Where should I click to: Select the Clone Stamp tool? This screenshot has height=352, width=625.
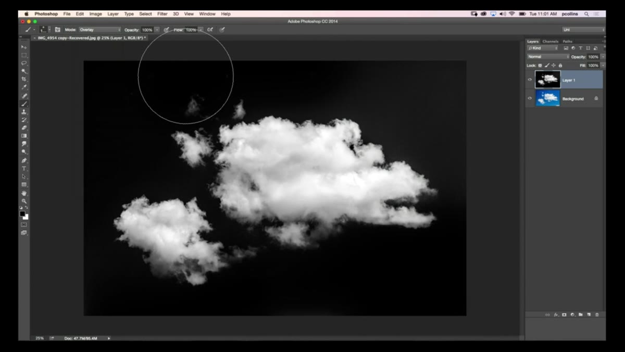[x=24, y=111]
